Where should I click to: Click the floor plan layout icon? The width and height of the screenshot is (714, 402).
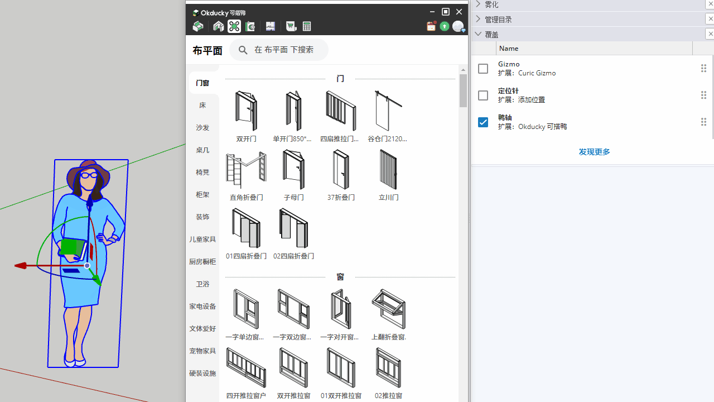click(x=271, y=26)
